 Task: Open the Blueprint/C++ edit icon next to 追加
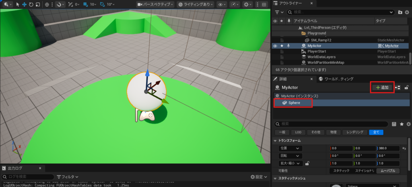[x=398, y=87]
